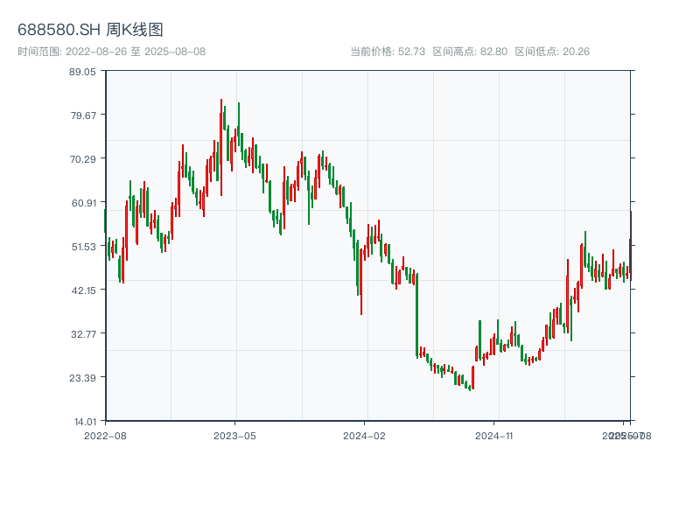Screen dimensions: 700x525
Task: Click the long green candle dropping to about 28
Action: [417, 316]
